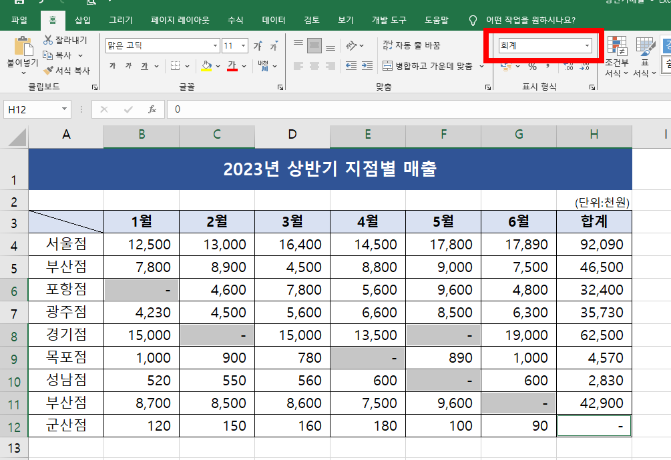Open the 표시 형식 dialog launcher
This screenshot has width=671, height=460.
click(592, 87)
